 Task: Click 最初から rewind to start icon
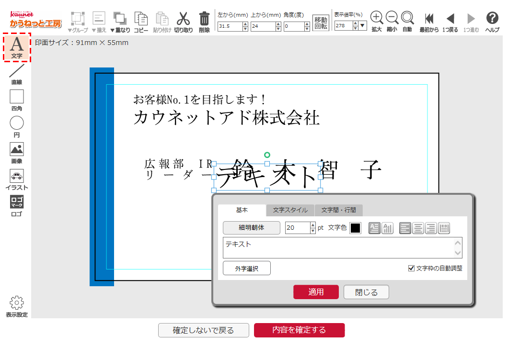point(429,22)
